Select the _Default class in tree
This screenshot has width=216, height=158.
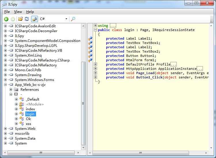[x=32, y=99]
